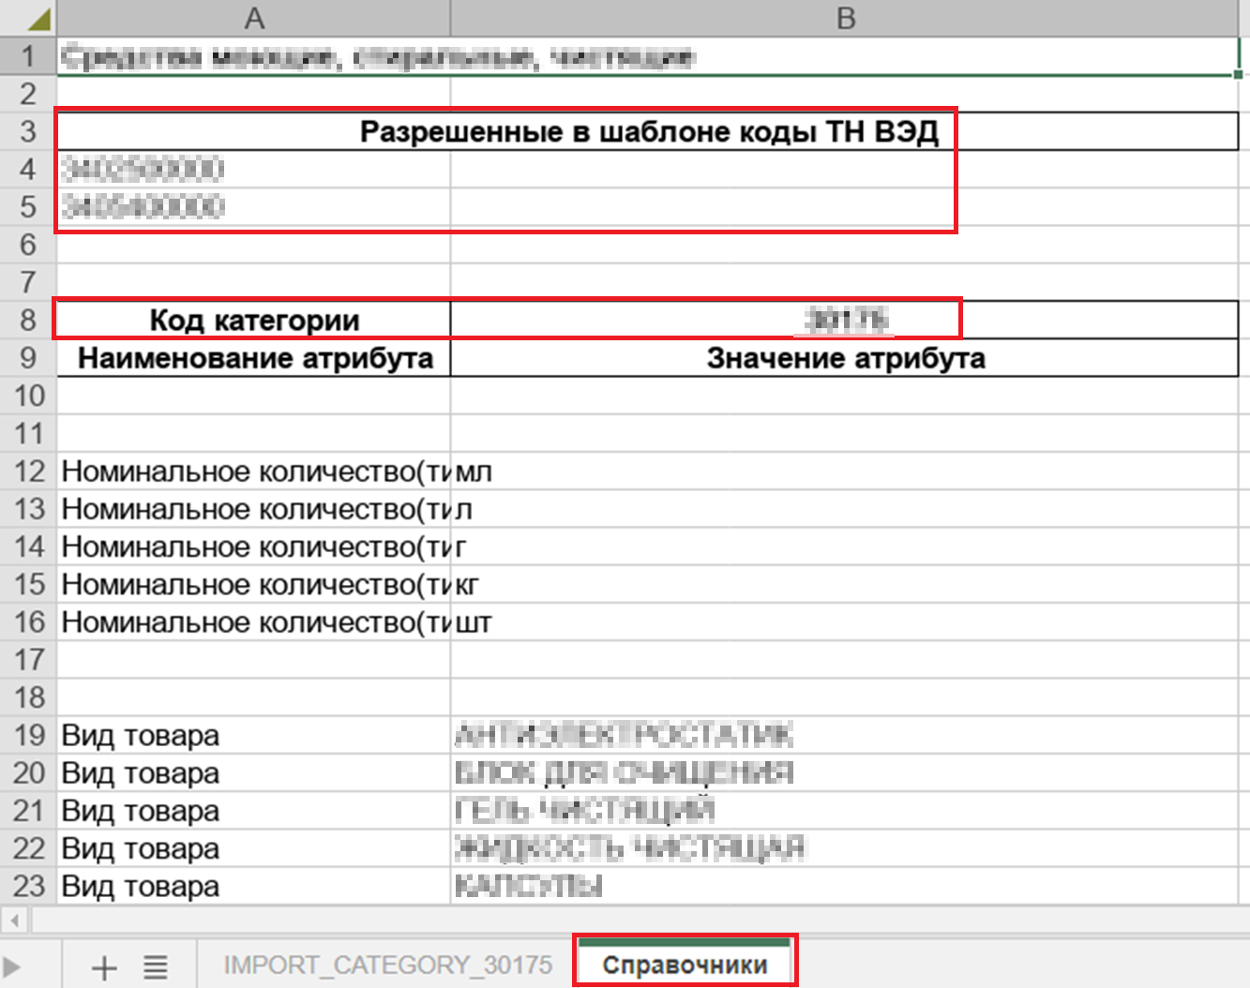The width and height of the screenshot is (1250, 988).
Task: Select row 3 header
Action: tap(28, 131)
